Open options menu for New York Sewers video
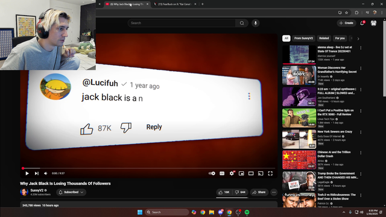This screenshot has width=386, height=217. [x=361, y=132]
